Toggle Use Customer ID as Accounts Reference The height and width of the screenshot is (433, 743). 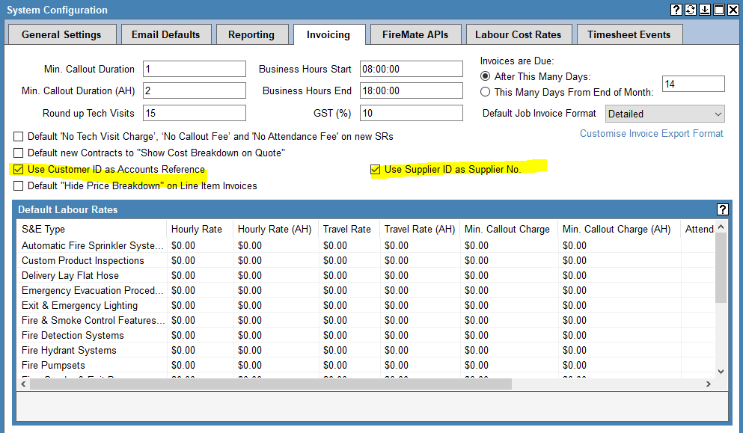pos(19,170)
